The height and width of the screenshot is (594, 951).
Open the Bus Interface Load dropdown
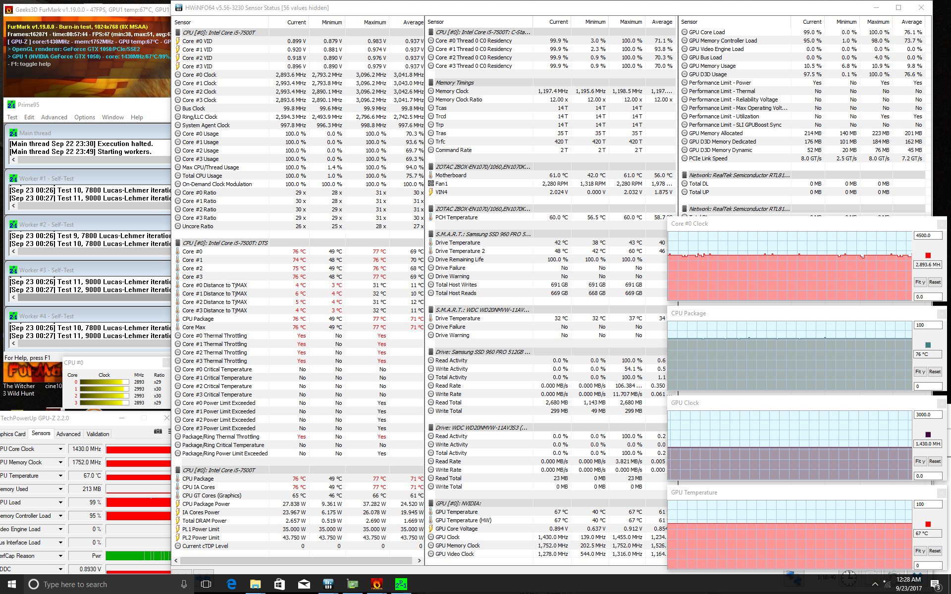[60, 543]
